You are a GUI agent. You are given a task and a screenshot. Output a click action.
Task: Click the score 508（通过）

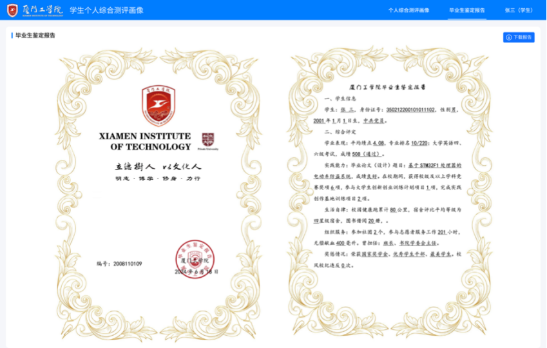[367, 154]
